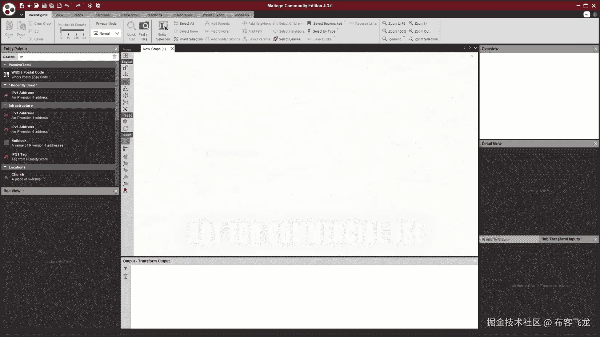The height and width of the screenshot is (337, 600).
Task: Open the Zoom to dropdown
Action: tap(393, 39)
